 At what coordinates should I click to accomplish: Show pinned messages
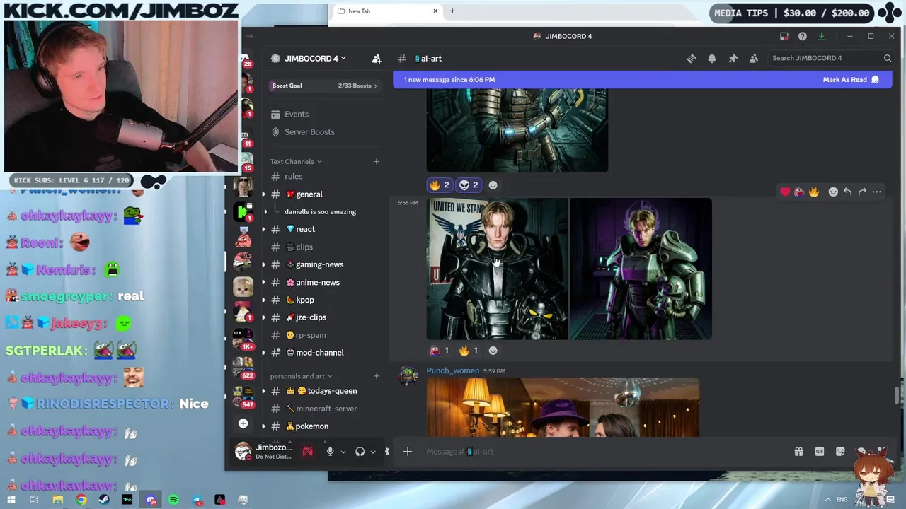[733, 58]
